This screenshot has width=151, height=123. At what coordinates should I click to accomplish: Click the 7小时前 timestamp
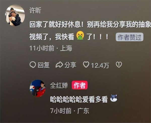(61, 111)
